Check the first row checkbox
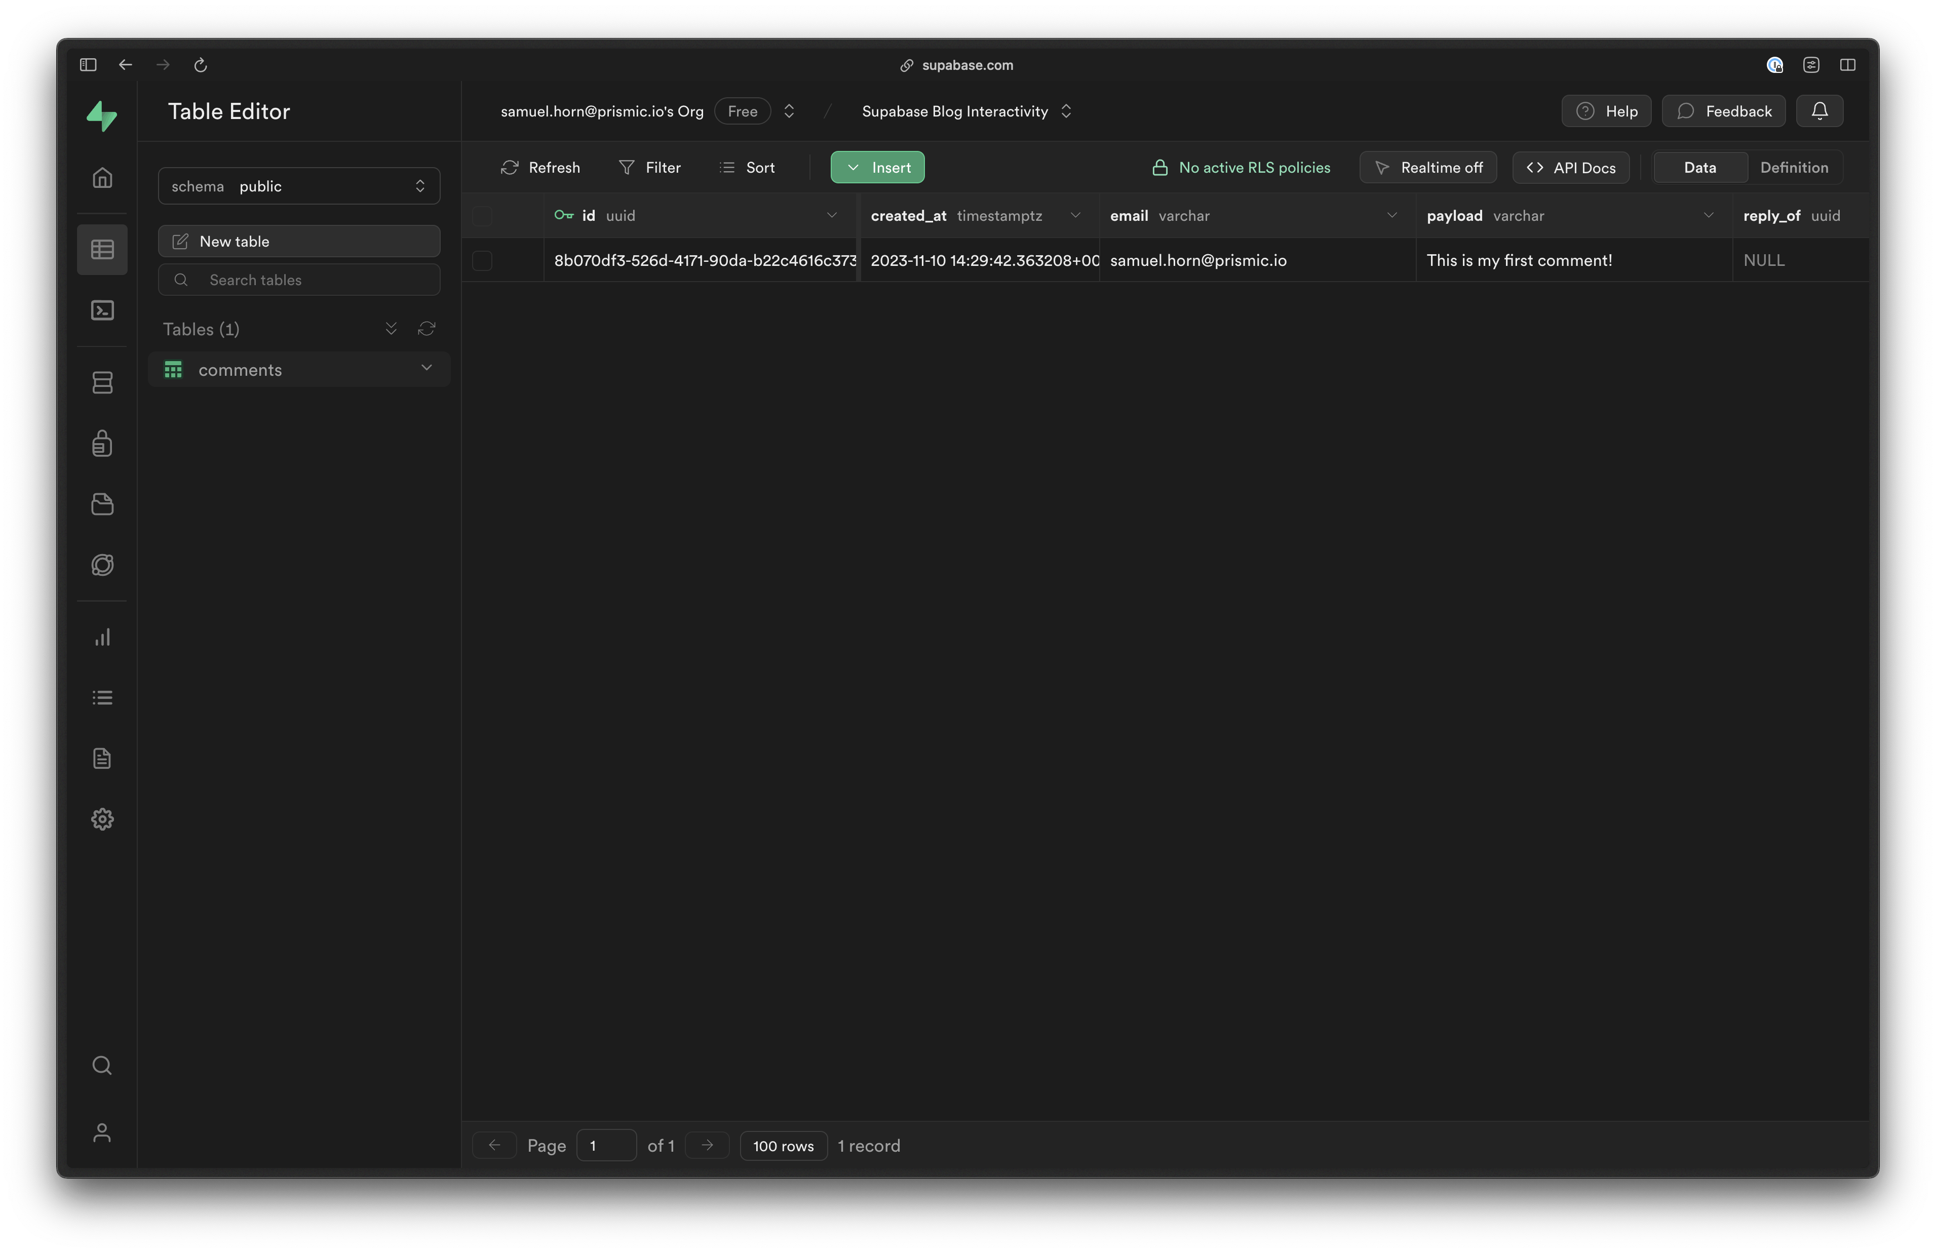1936x1253 pixels. point(482,260)
